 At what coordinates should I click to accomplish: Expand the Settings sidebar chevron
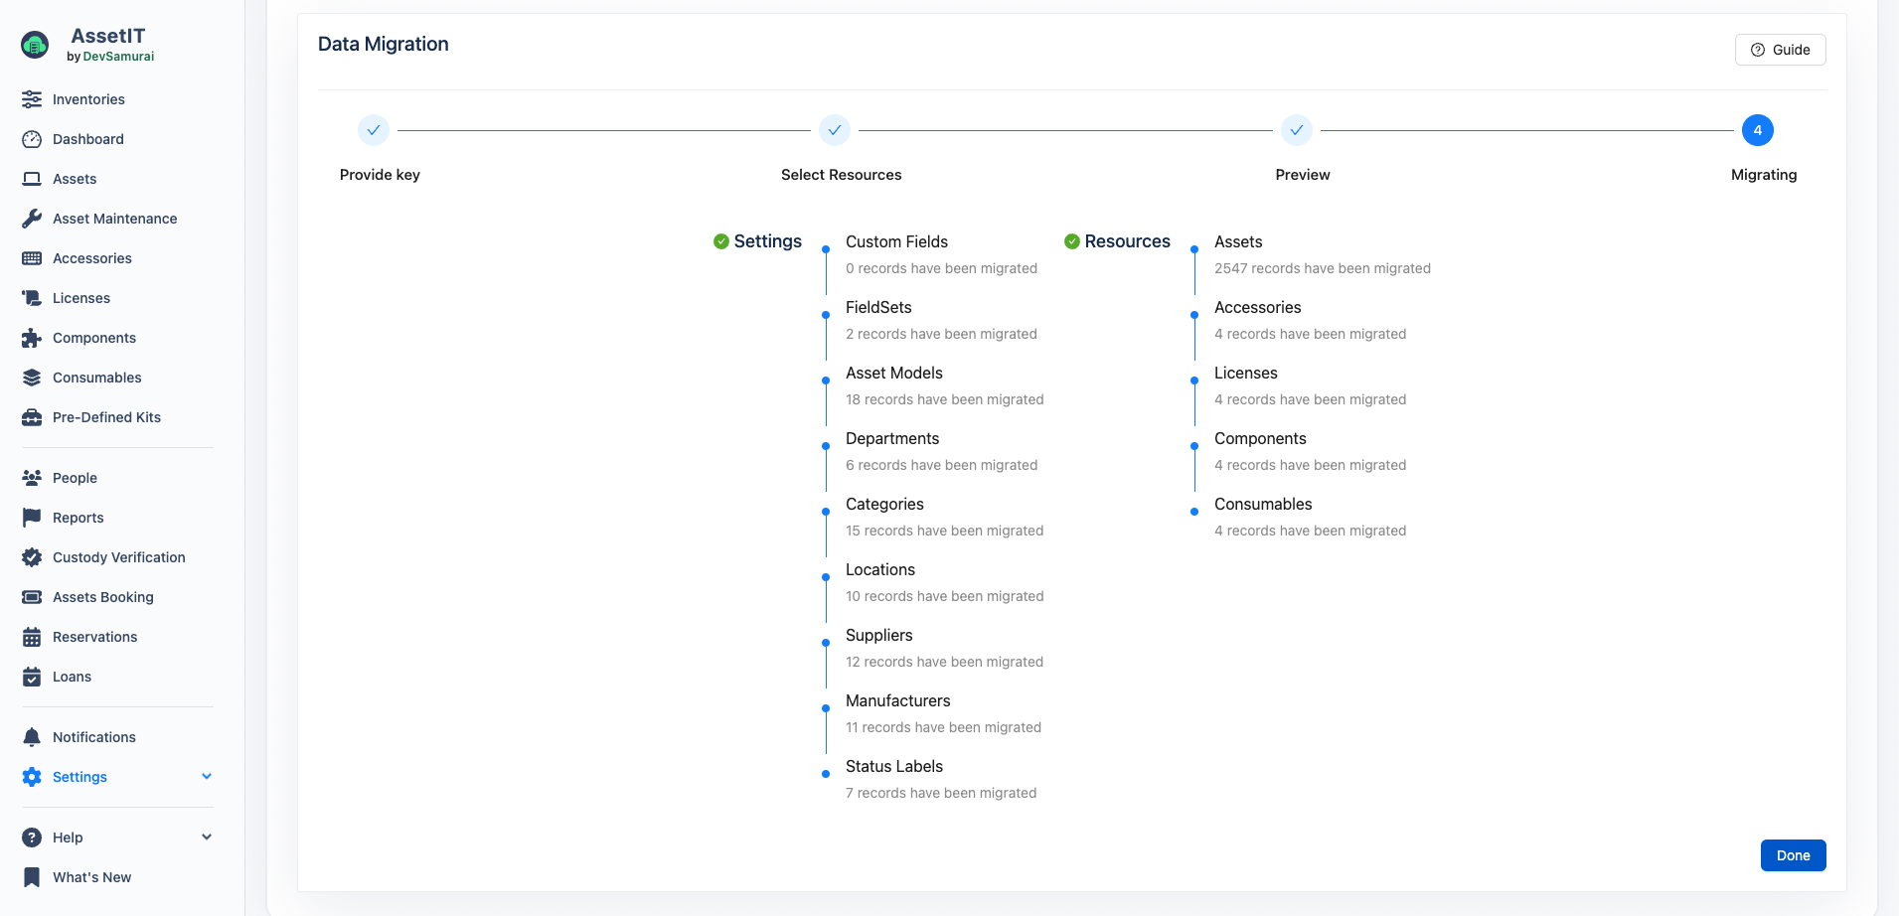tap(207, 777)
